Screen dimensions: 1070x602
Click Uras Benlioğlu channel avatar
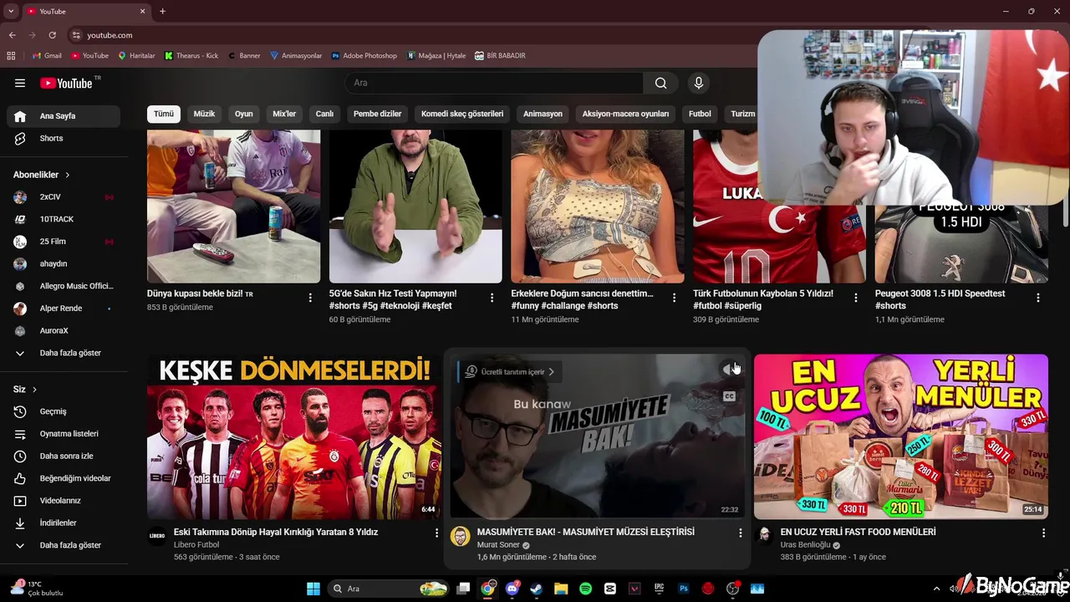coord(764,536)
